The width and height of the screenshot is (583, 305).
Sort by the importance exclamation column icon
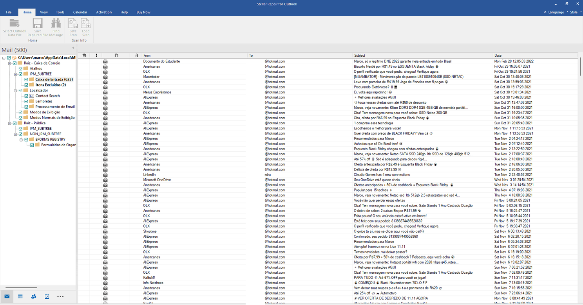(96, 56)
